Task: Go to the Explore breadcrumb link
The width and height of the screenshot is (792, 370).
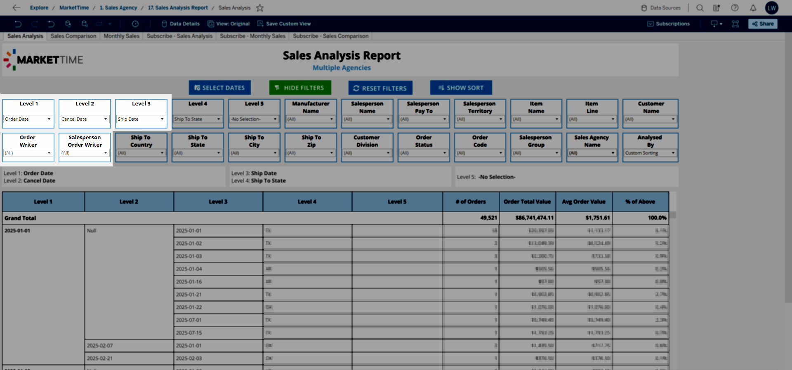Action: 39,8
